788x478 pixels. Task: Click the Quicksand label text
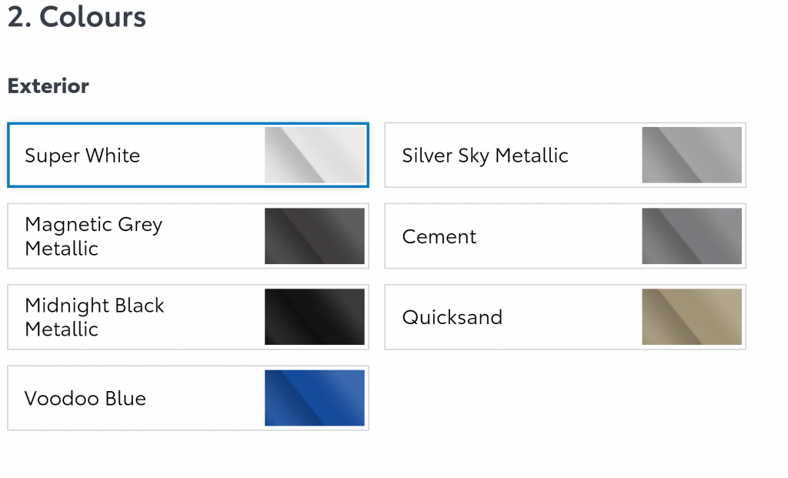tap(452, 317)
